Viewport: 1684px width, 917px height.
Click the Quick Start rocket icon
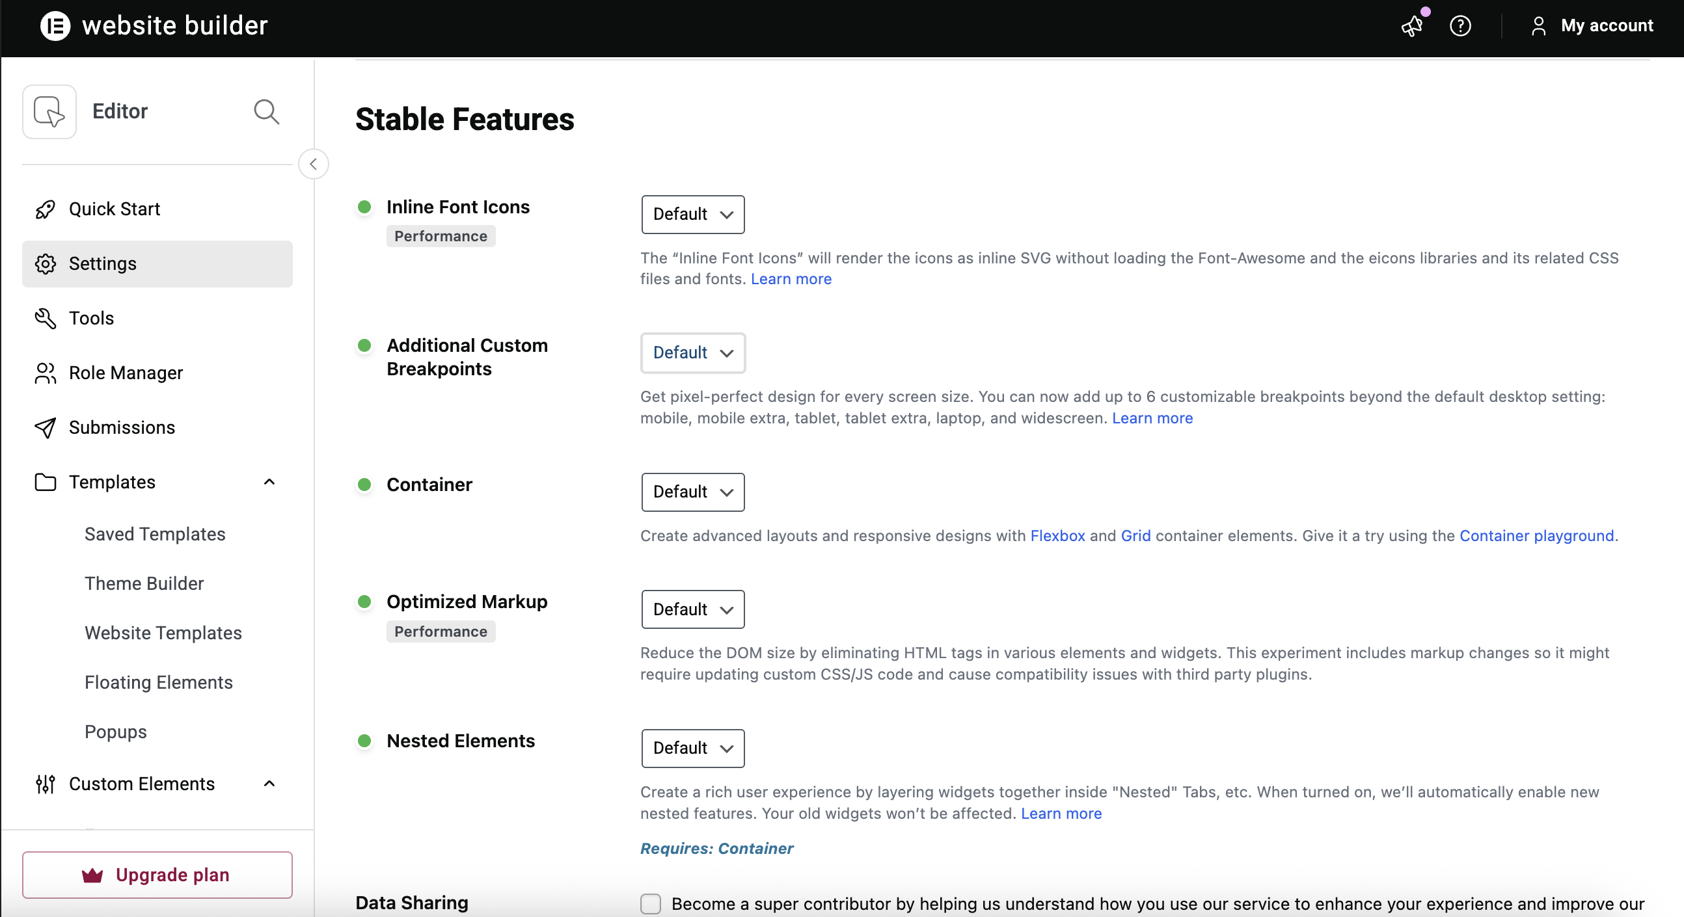pos(45,209)
